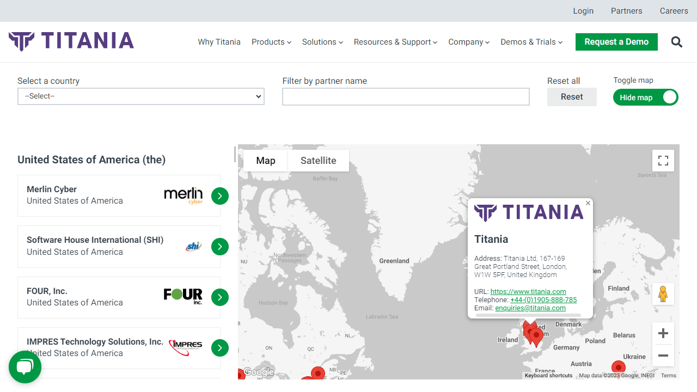
Task: Open the map Terms link
Action: [x=669, y=376]
